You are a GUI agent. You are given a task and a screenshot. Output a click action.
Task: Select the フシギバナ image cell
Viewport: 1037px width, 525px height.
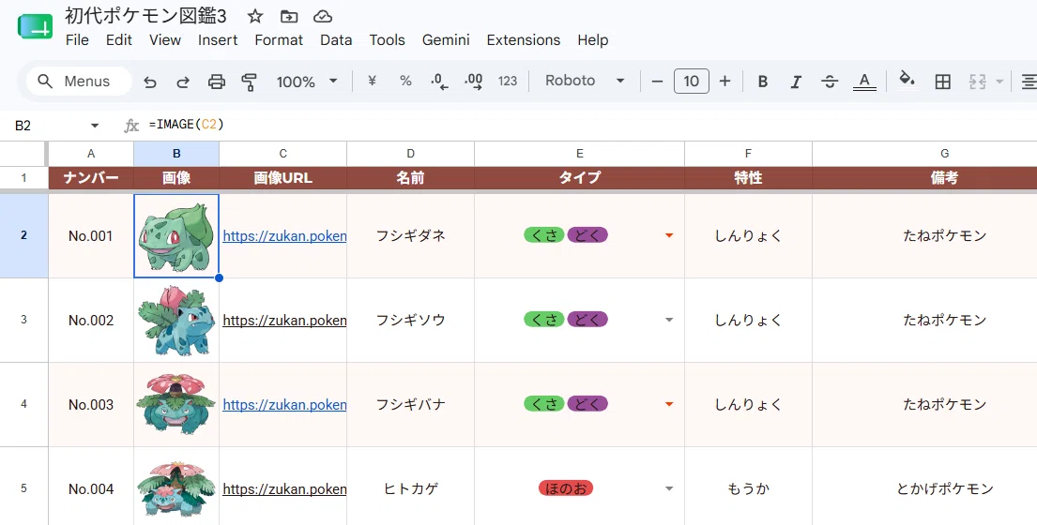176,404
